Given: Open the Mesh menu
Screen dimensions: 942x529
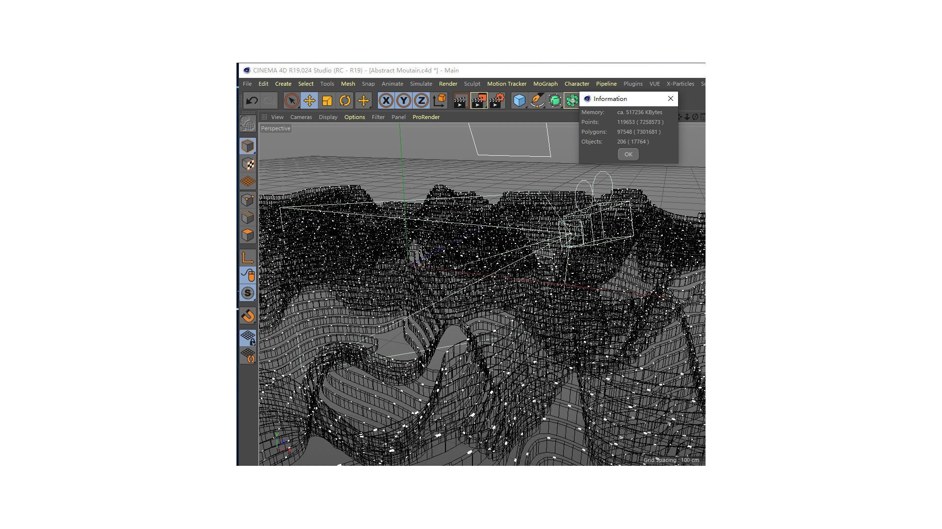Looking at the screenshot, I should click(x=348, y=84).
